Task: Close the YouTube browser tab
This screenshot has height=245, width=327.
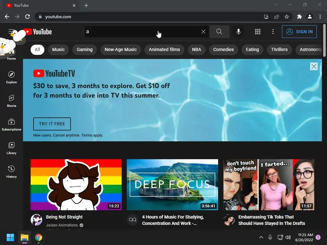Action: [x=74, y=5]
